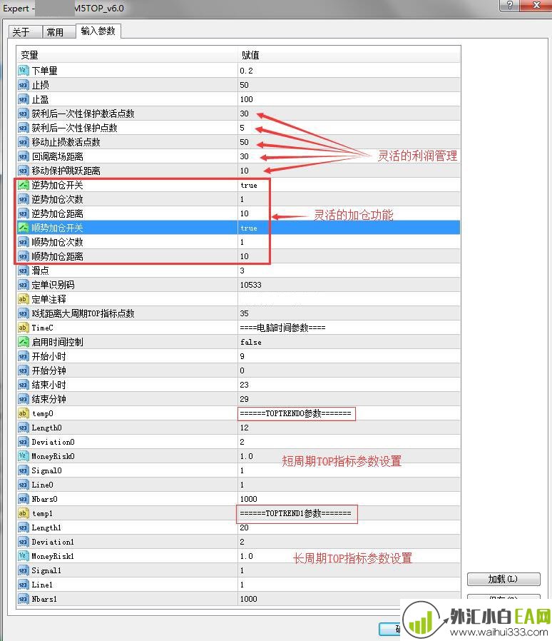Viewport: 552px width, 641px height.
Task: Select 顺势加仓开关 true value in highlighted row
Action: 349,228
